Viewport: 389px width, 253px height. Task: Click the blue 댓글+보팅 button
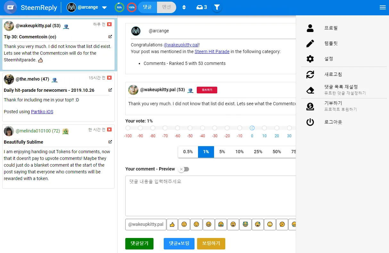click(x=179, y=243)
